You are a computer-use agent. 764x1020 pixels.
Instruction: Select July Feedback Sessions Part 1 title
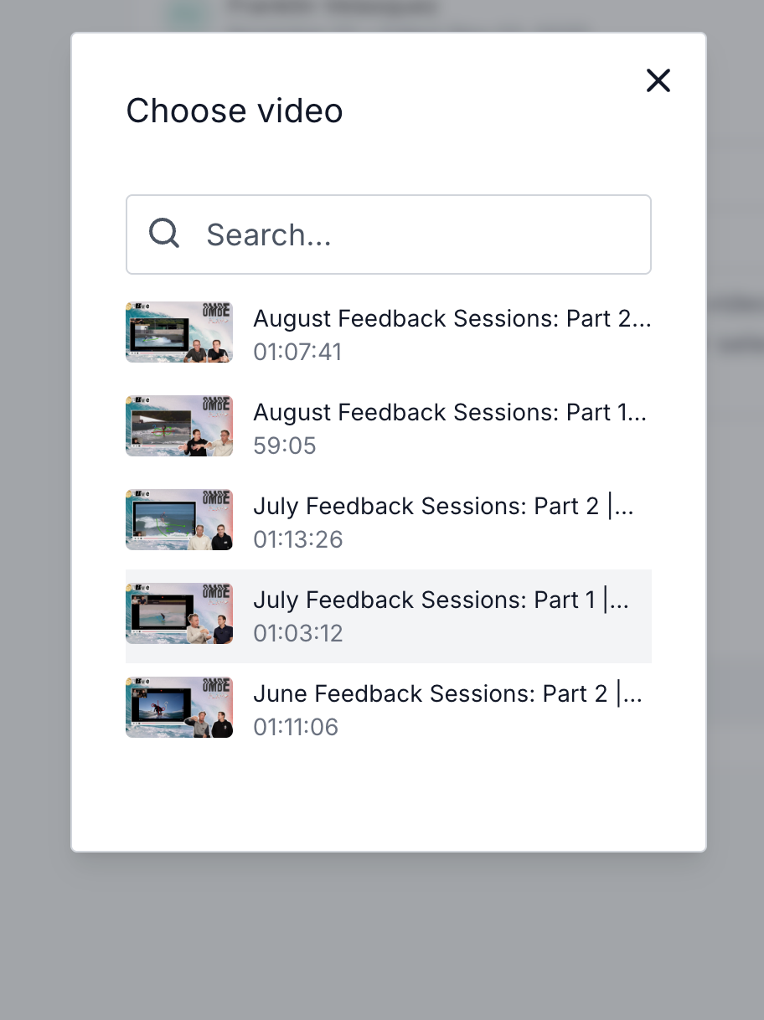441,600
